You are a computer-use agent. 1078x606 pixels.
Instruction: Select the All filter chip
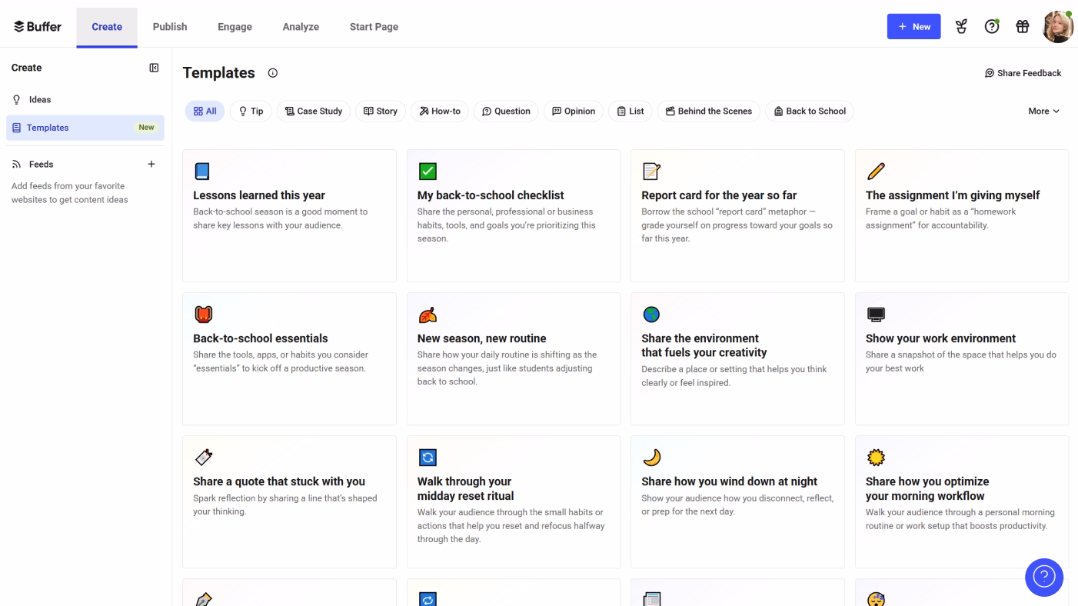click(x=205, y=112)
